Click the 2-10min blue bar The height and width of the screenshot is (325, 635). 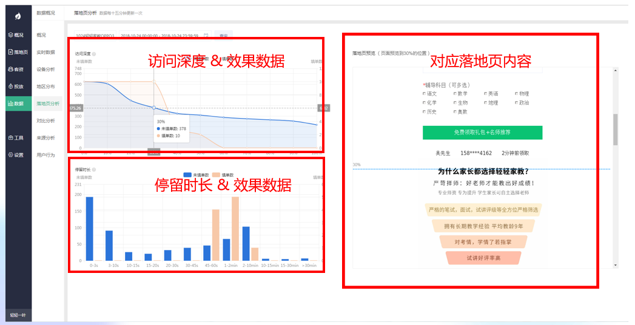pyautogui.click(x=246, y=244)
